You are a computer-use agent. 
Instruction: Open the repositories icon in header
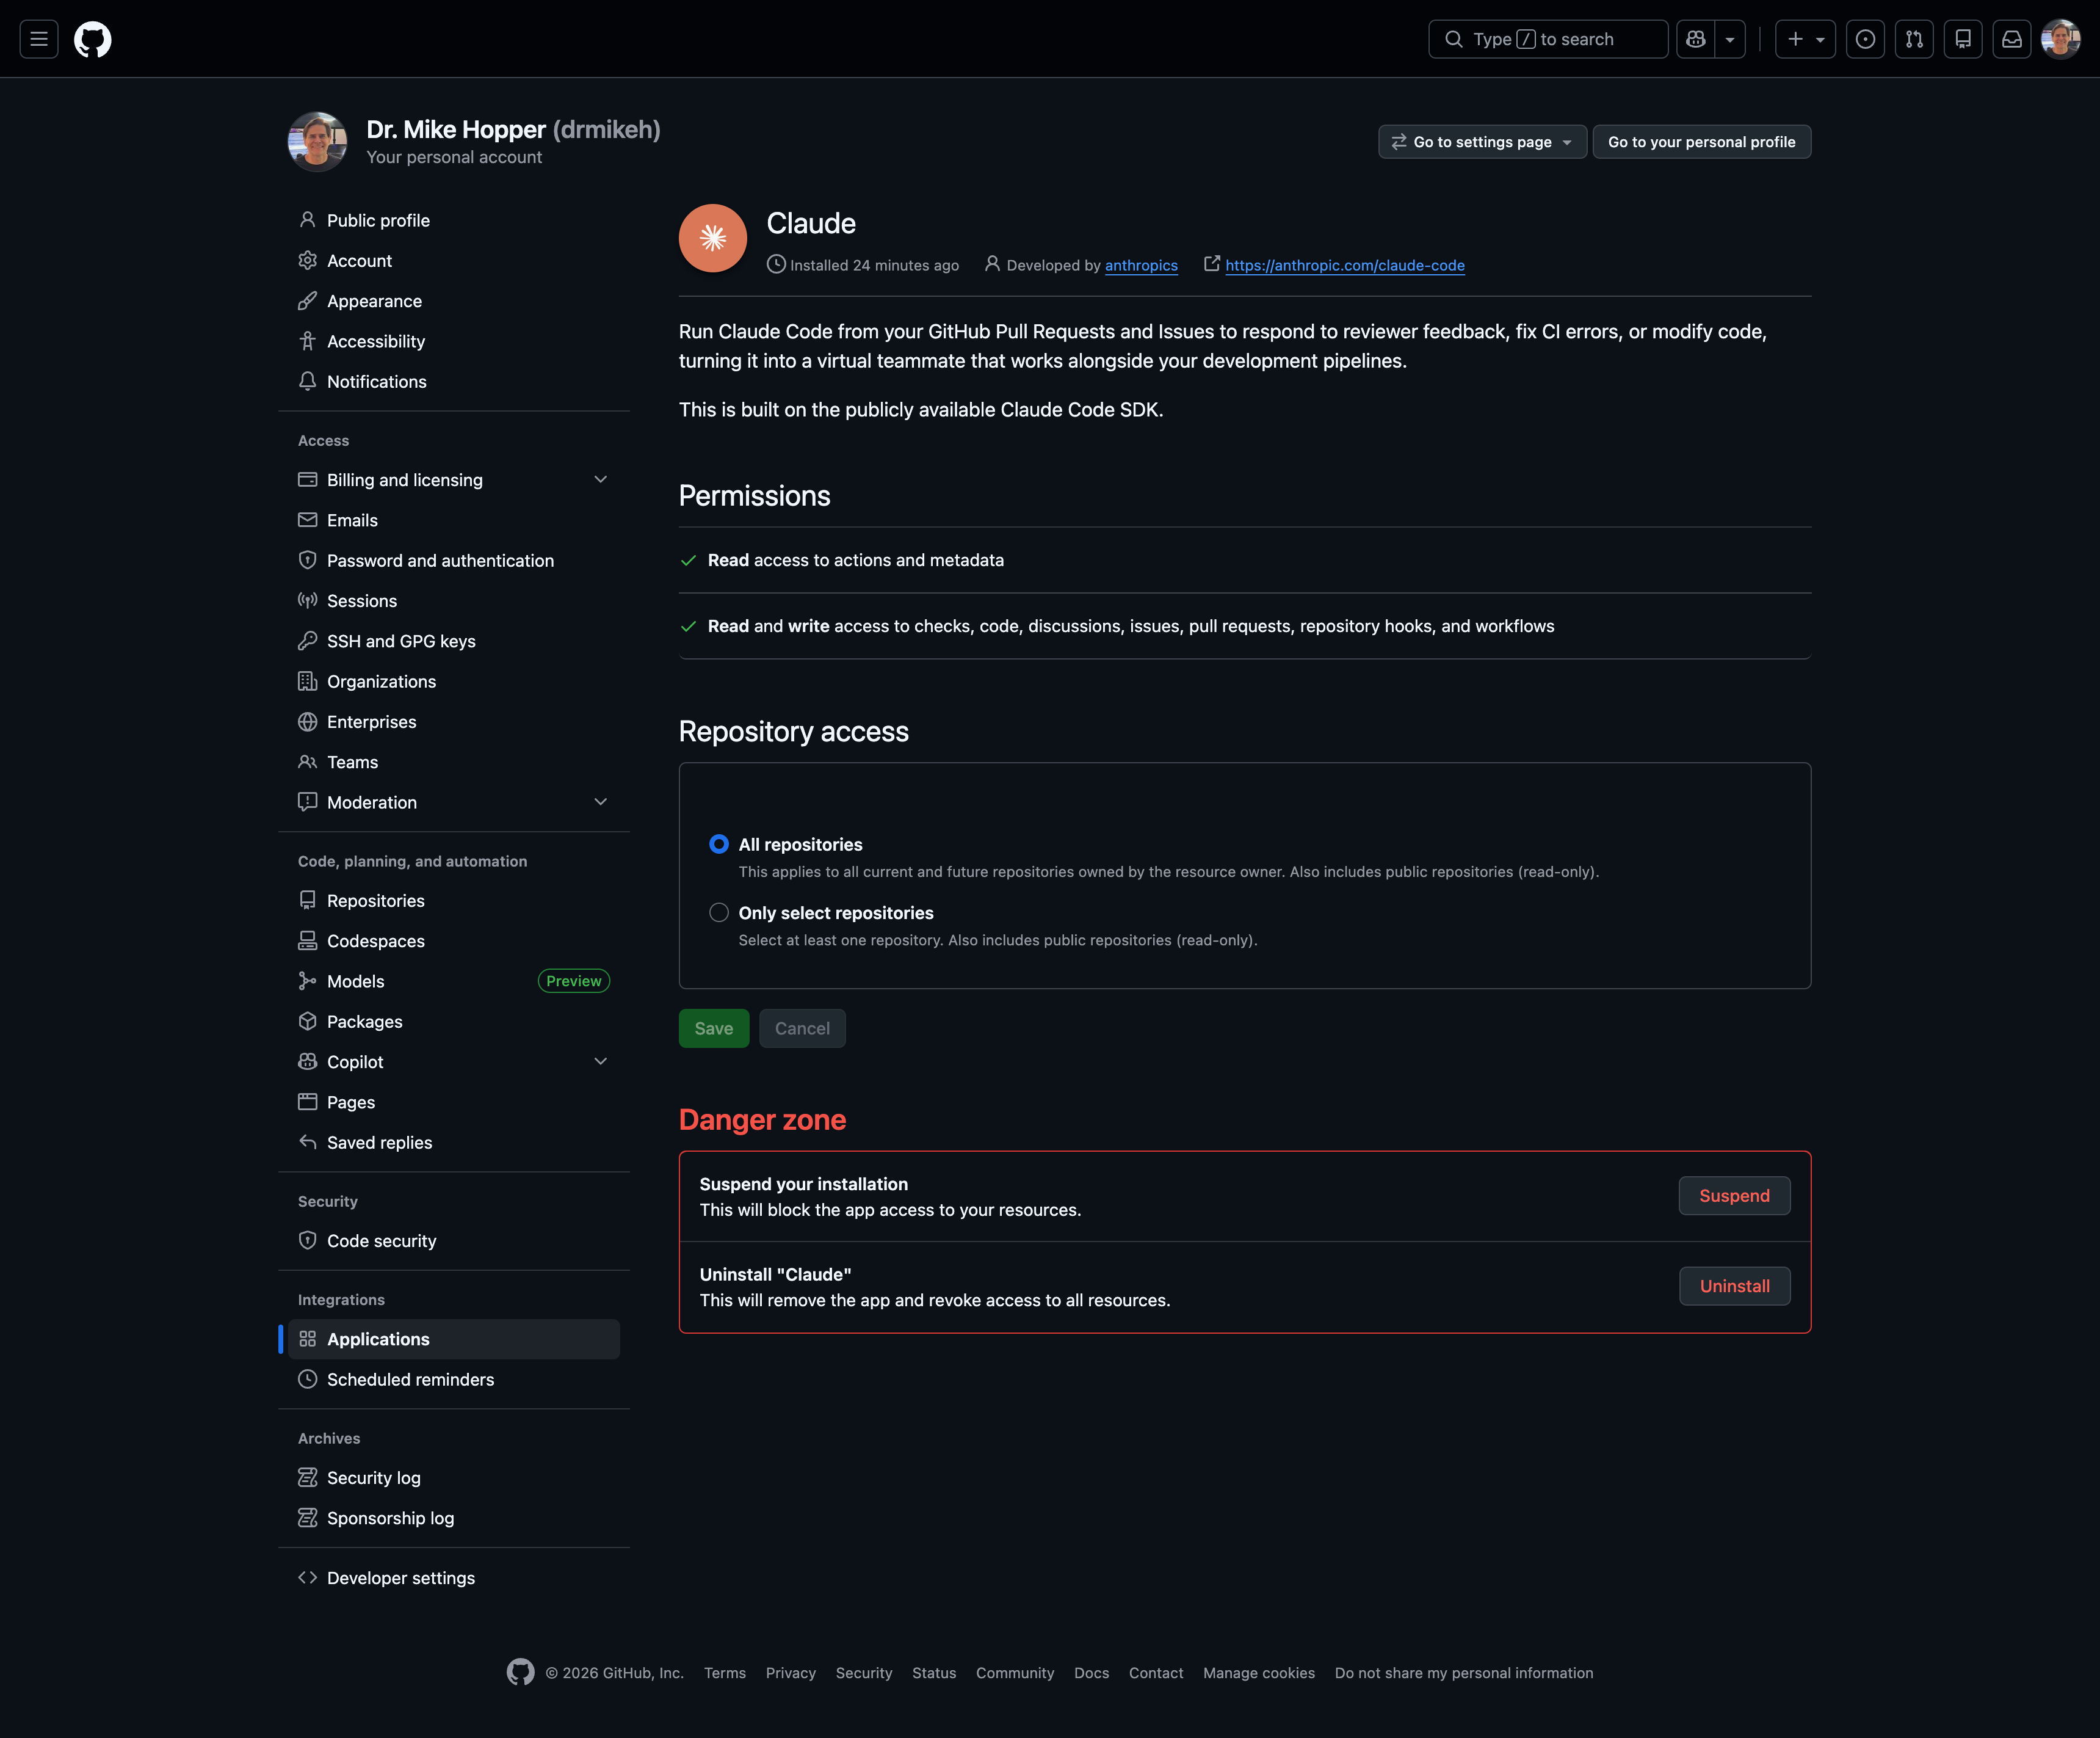point(1963,39)
